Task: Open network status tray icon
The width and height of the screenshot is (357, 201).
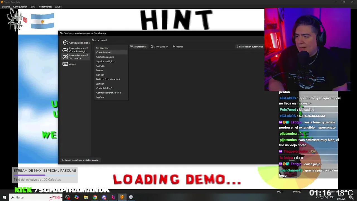Action: [322, 197]
